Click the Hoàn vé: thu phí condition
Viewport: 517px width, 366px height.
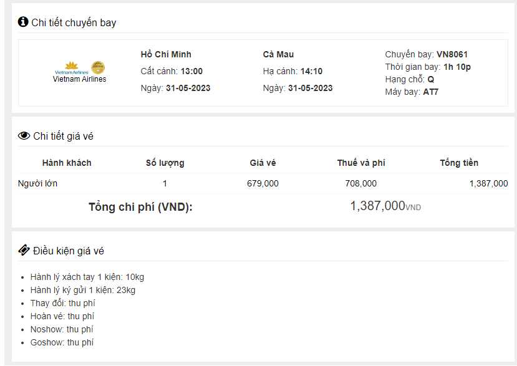click(62, 316)
